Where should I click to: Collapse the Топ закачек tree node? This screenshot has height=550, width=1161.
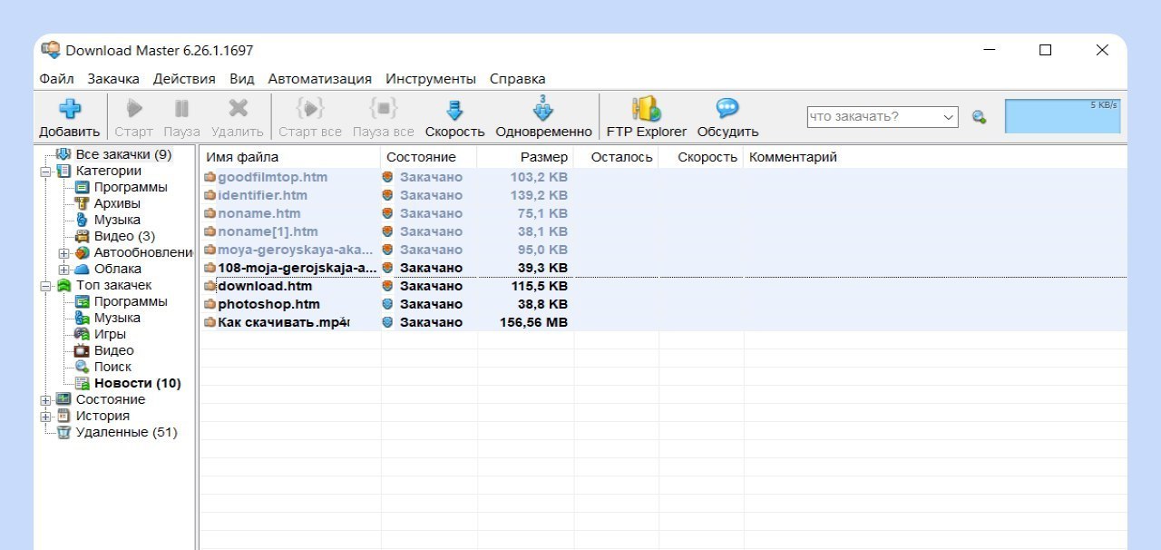click(45, 286)
